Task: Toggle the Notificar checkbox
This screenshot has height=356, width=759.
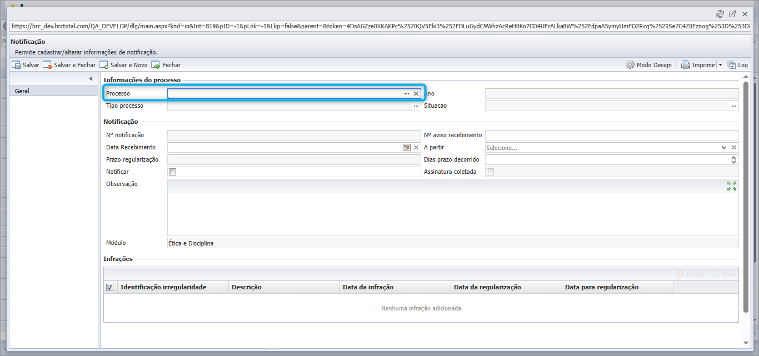Action: (x=172, y=172)
